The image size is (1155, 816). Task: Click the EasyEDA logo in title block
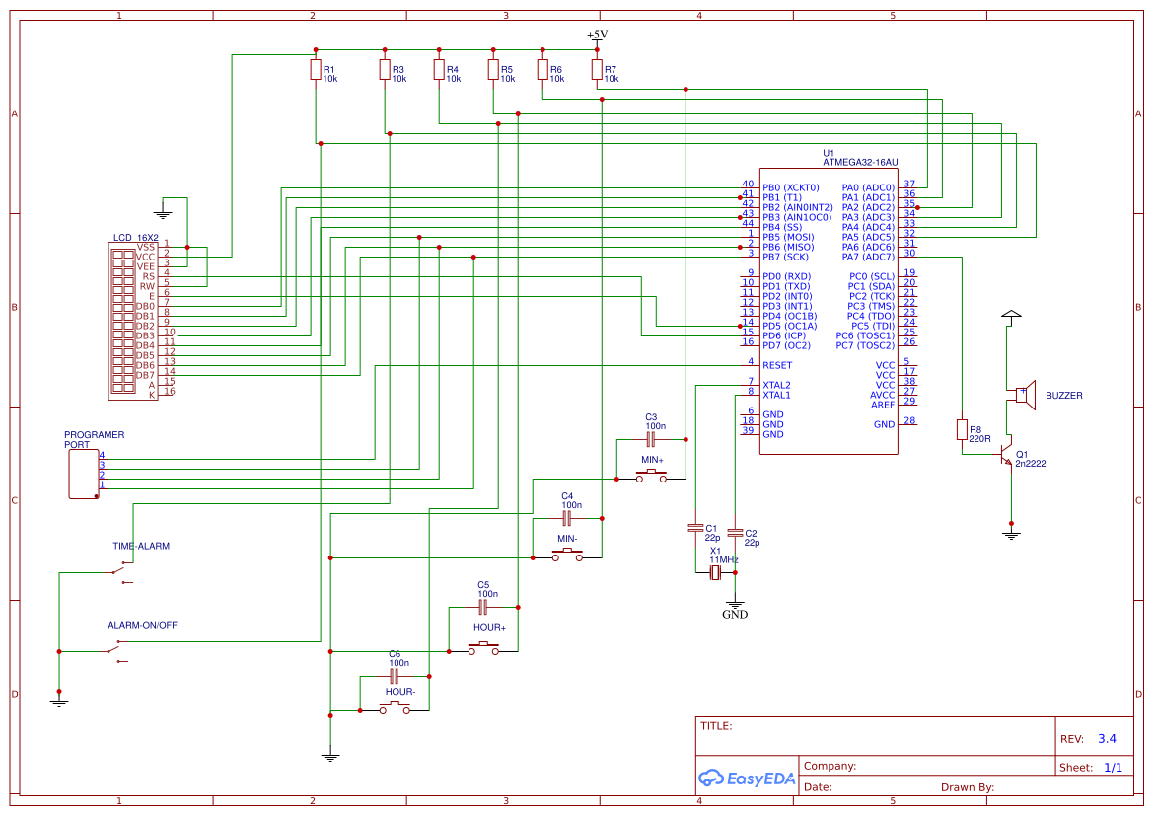[747, 779]
